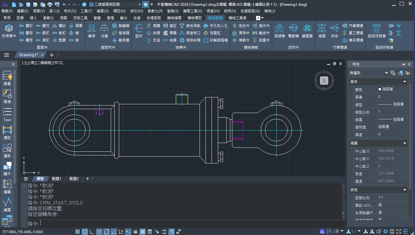415x235 pixels.
Task: Open the 綜合 general standards
Action: [334, 31]
